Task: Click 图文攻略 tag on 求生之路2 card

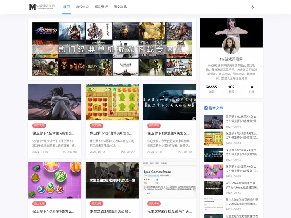Action: [97, 203]
